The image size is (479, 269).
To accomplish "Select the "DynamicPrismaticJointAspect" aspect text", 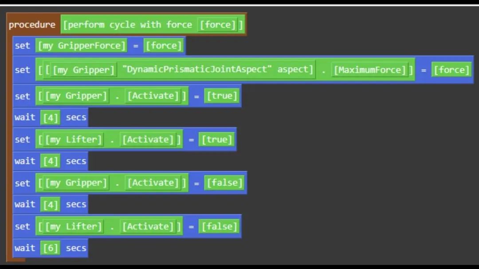I will coord(217,69).
